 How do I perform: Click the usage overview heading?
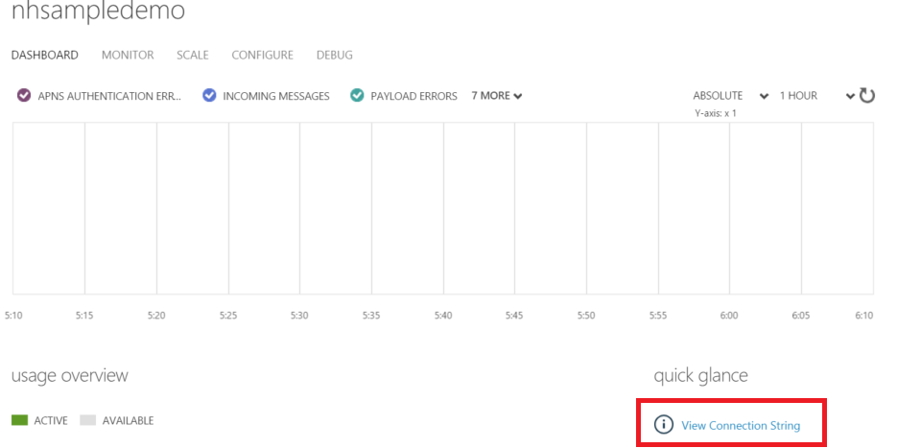pos(69,375)
